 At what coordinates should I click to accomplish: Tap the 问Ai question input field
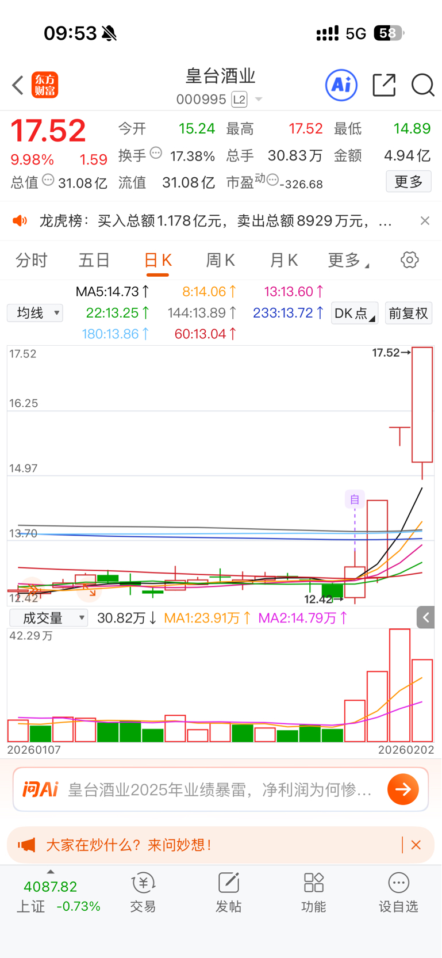(221, 789)
